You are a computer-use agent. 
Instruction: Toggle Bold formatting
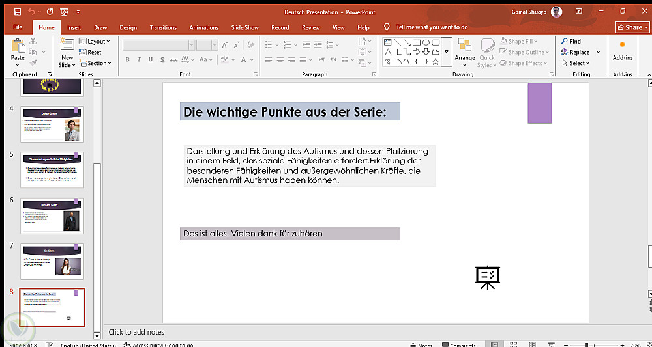coord(128,59)
